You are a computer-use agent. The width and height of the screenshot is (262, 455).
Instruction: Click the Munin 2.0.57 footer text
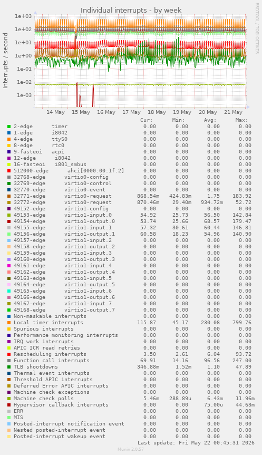click(131, 449)
